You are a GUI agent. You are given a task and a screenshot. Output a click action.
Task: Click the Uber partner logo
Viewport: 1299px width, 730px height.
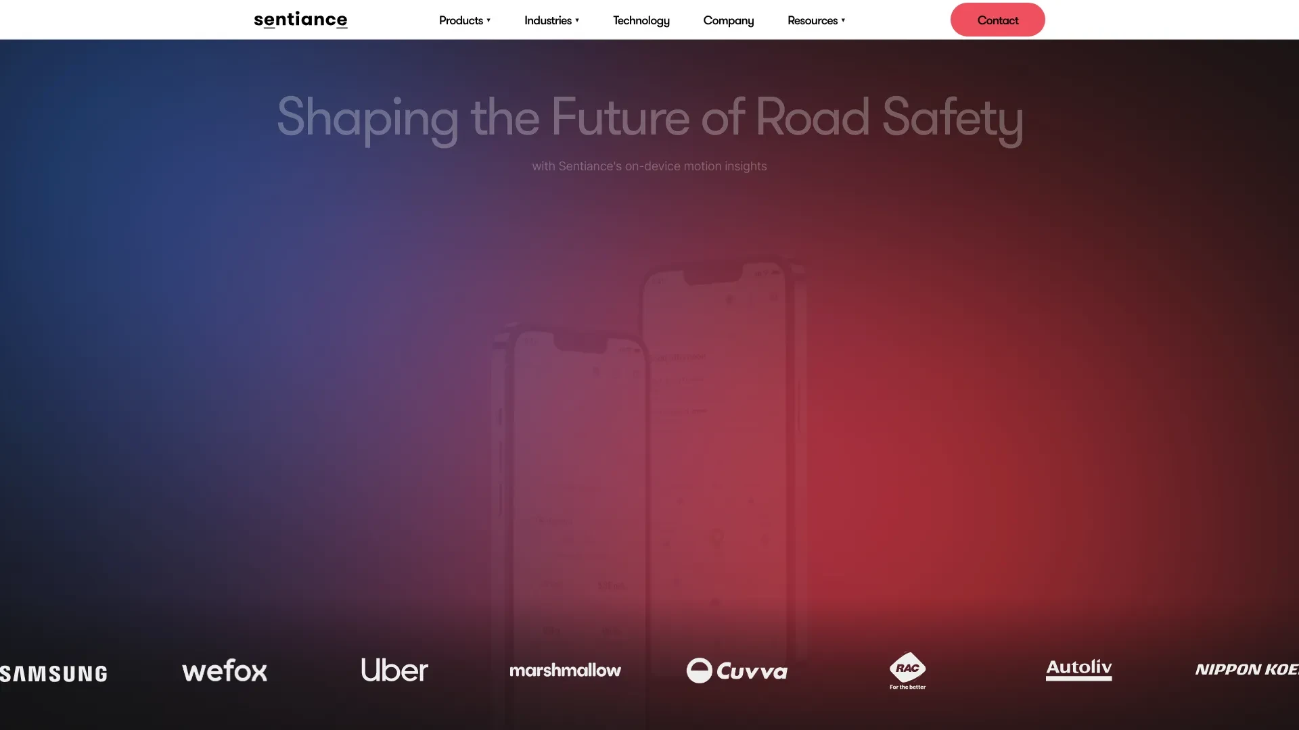[394, 671]
